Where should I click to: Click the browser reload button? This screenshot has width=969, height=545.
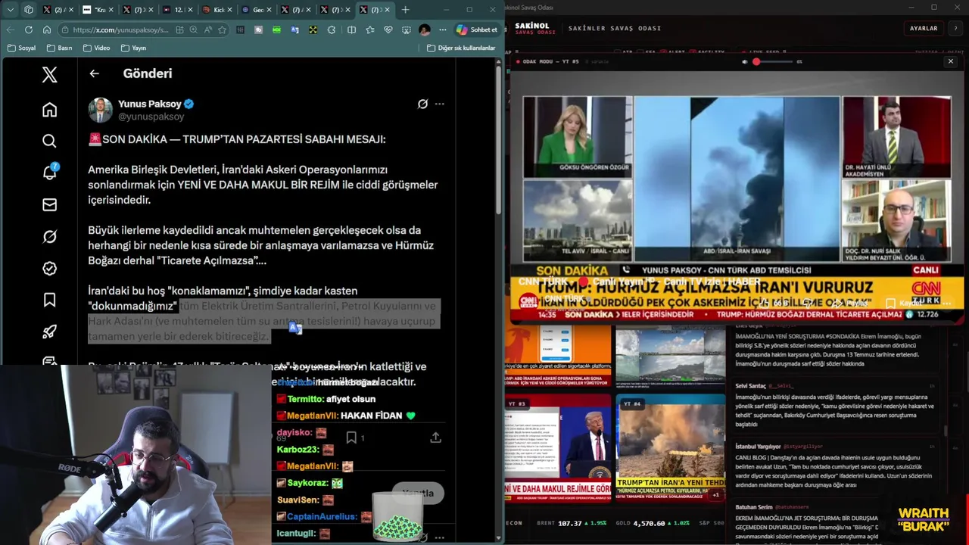click(x=28, y=30)
